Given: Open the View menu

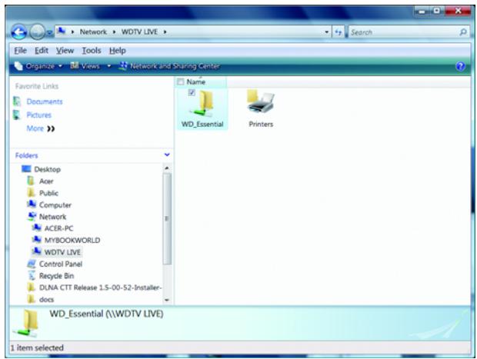Looking at the screenshot, I should [65, 51].
